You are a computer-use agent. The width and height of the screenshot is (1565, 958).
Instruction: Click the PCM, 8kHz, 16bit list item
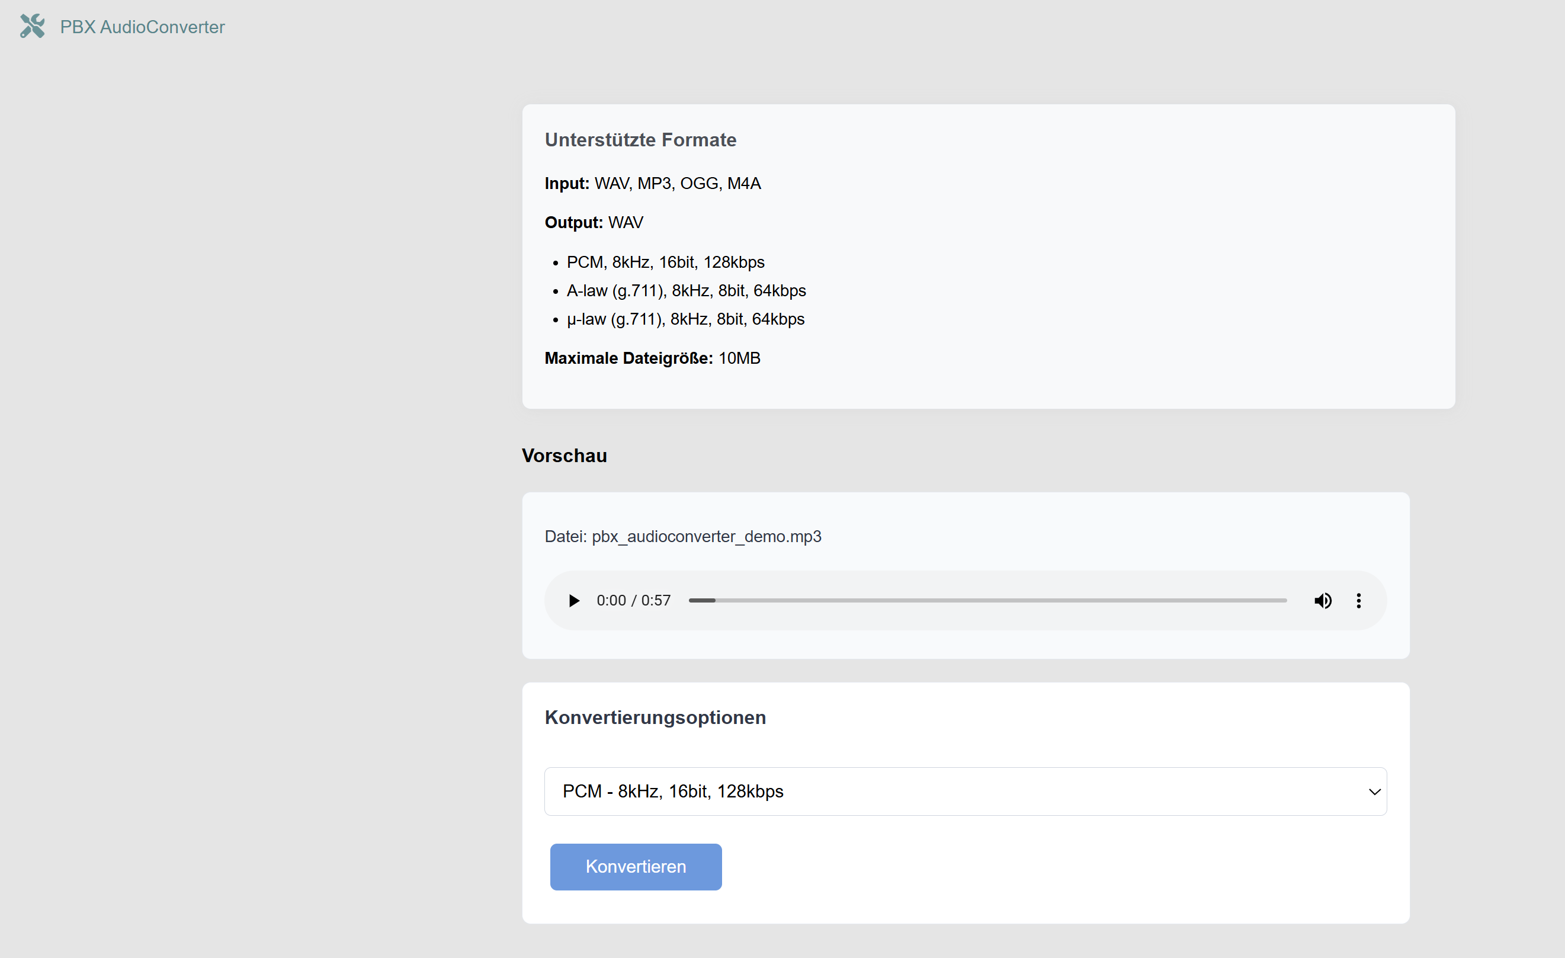(x=665, y=262)
